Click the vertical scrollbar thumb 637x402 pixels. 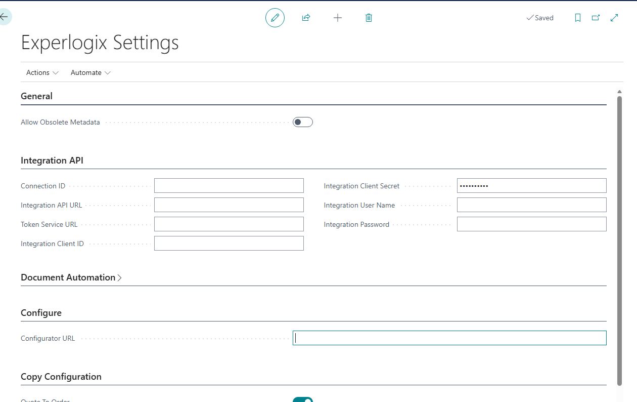(620, 240)
